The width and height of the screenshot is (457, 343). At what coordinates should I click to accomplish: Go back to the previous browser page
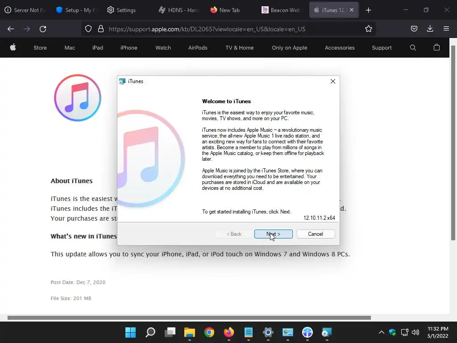coord(11,29)
